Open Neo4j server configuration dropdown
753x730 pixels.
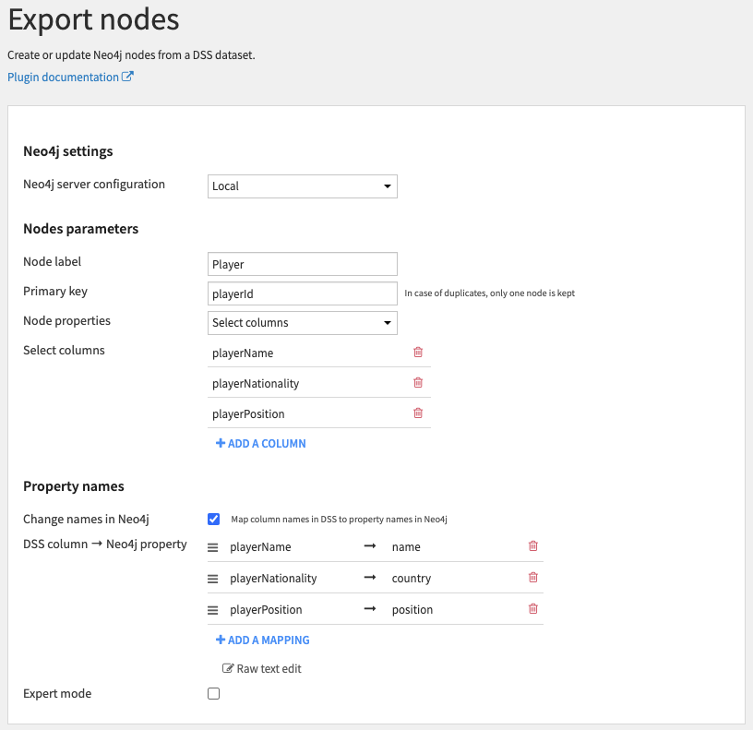pyautogui.click(x=303, y=186)
